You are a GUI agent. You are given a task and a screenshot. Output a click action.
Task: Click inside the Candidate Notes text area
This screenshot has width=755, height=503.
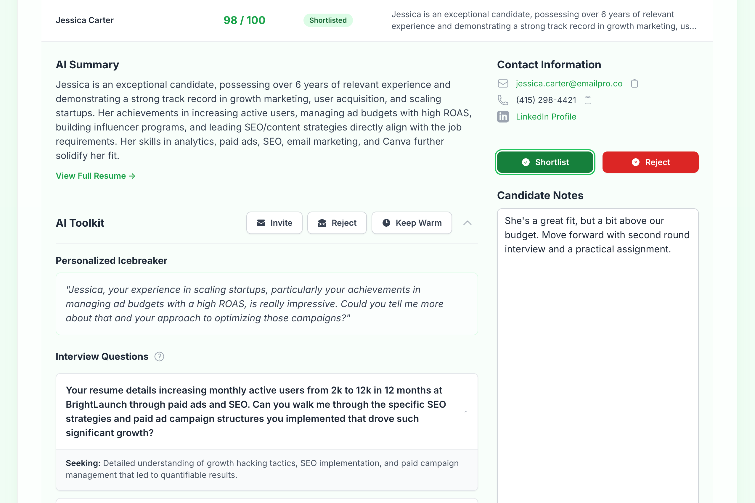[597, 353]
